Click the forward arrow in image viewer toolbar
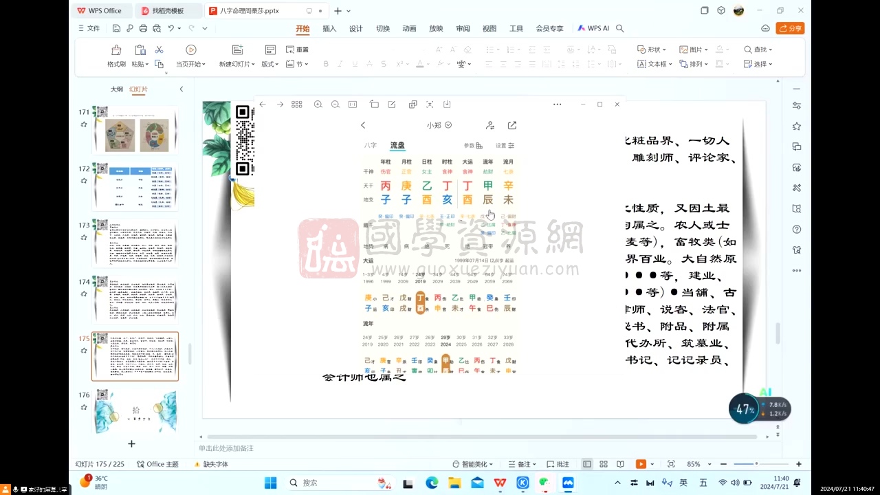 280,104
